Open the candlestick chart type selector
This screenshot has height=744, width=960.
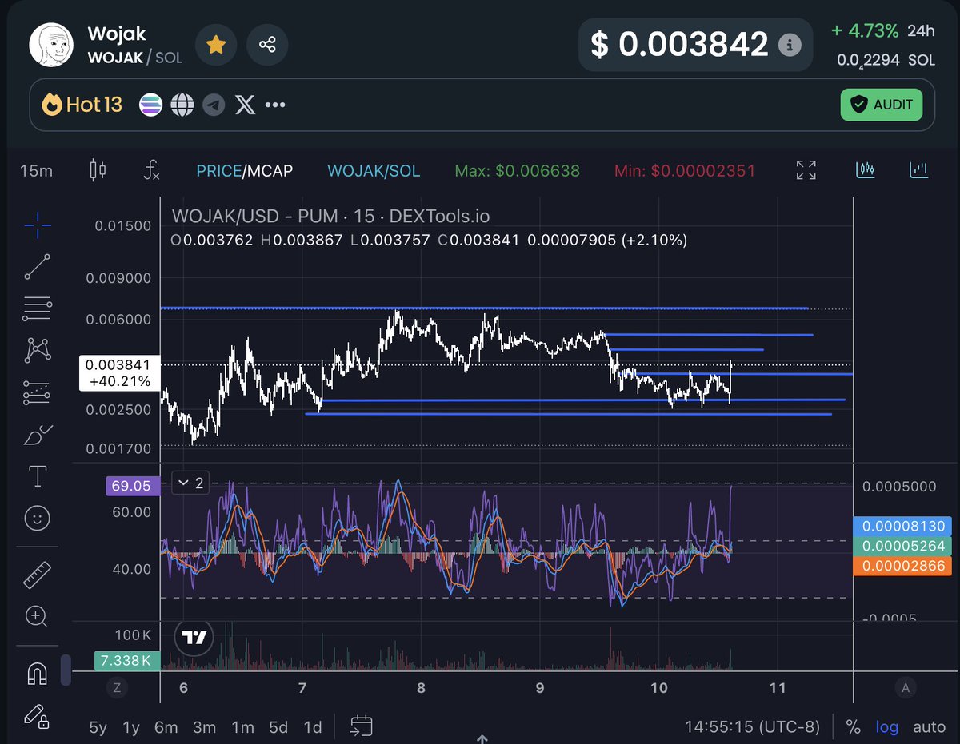pyautogui.click(x=98, y=169)
